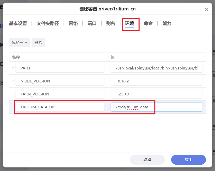
Task: Click the PATH variable name field
Action: (x=60, y=68)
